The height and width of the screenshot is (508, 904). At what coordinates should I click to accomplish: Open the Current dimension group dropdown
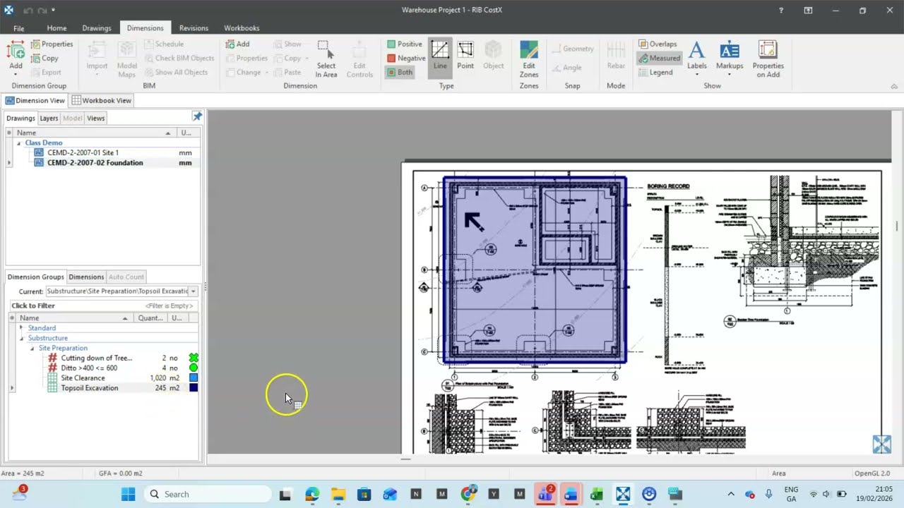193,291
